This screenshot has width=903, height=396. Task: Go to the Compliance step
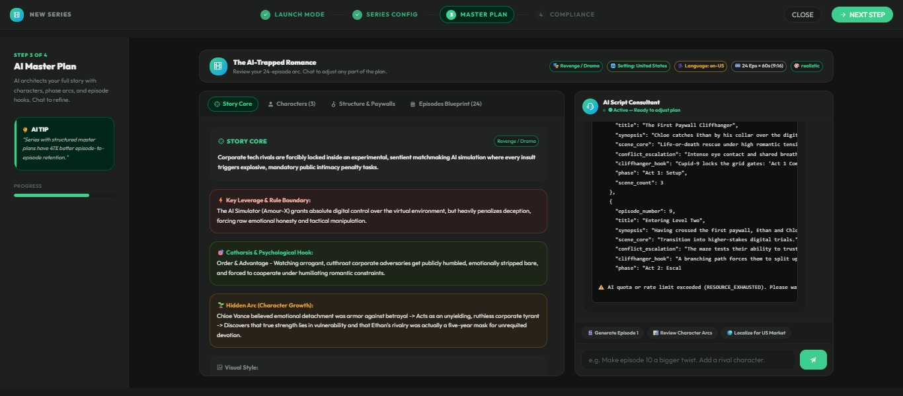click(x=566, y=15)
